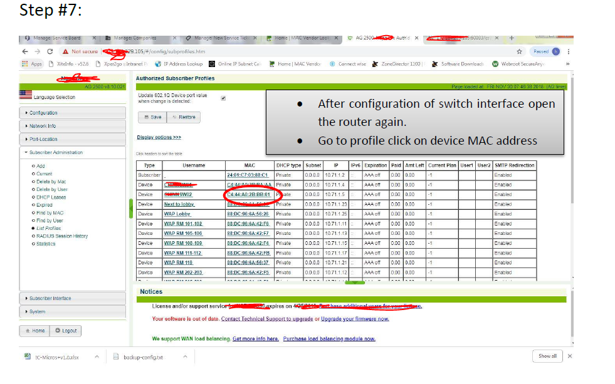Expand the Configuration section
Screen dimensions: 615x384
click(43, 113)
